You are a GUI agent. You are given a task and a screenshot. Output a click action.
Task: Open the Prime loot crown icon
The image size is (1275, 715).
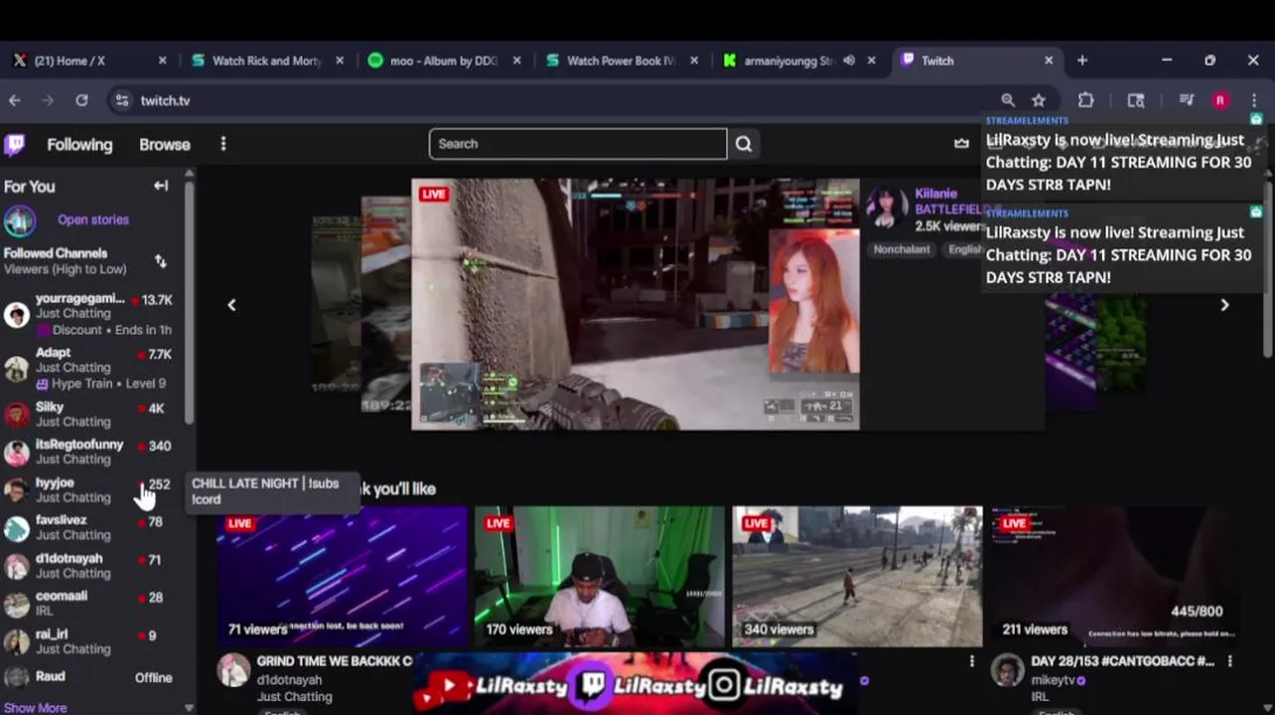point(961,143)
